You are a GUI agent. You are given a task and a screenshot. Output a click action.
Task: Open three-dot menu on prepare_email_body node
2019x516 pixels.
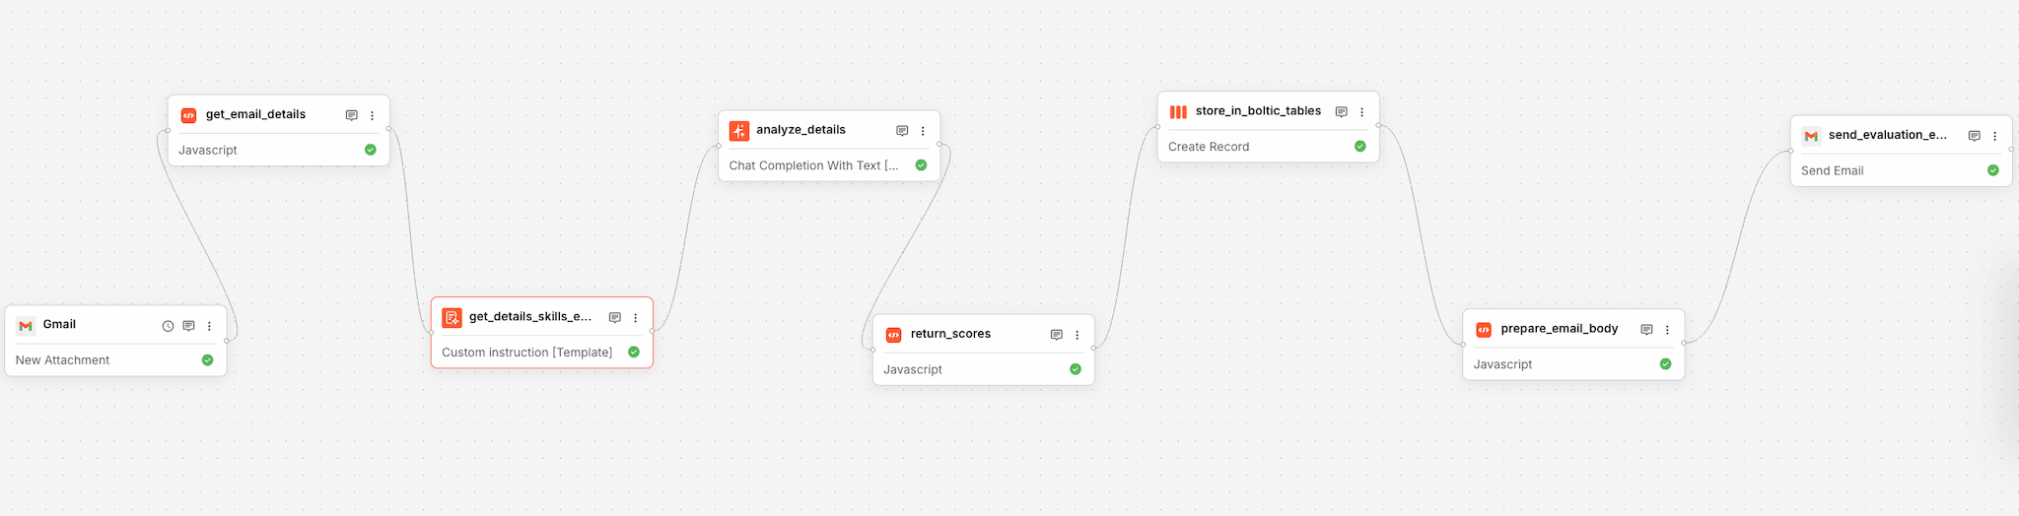(1667, 330)
